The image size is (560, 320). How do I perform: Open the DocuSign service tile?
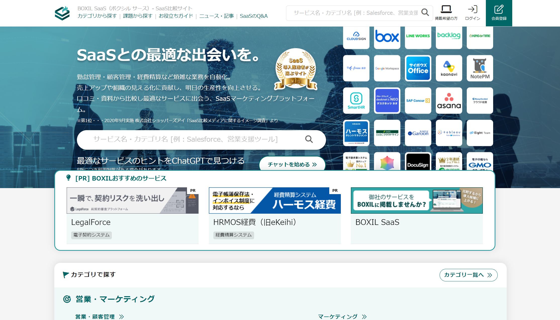[x=418, y=162]
